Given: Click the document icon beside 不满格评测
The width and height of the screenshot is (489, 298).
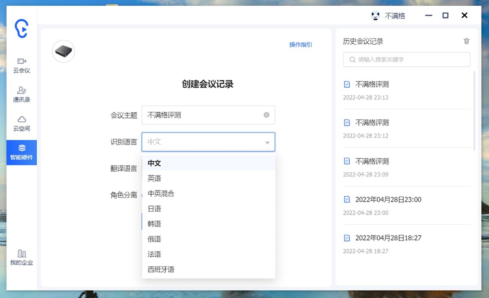Looking at the screenshot, I should 347,84.
